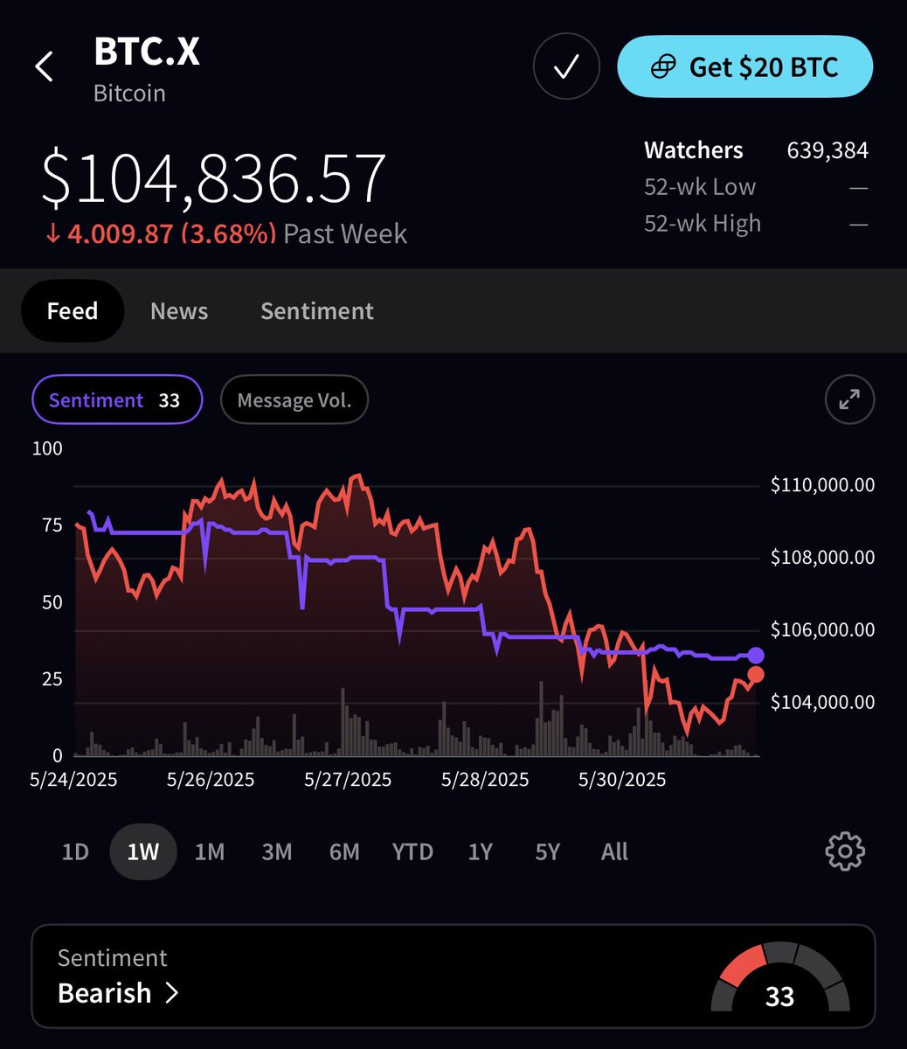Select the Sentiment 33 chart pill

coord(117,400)
